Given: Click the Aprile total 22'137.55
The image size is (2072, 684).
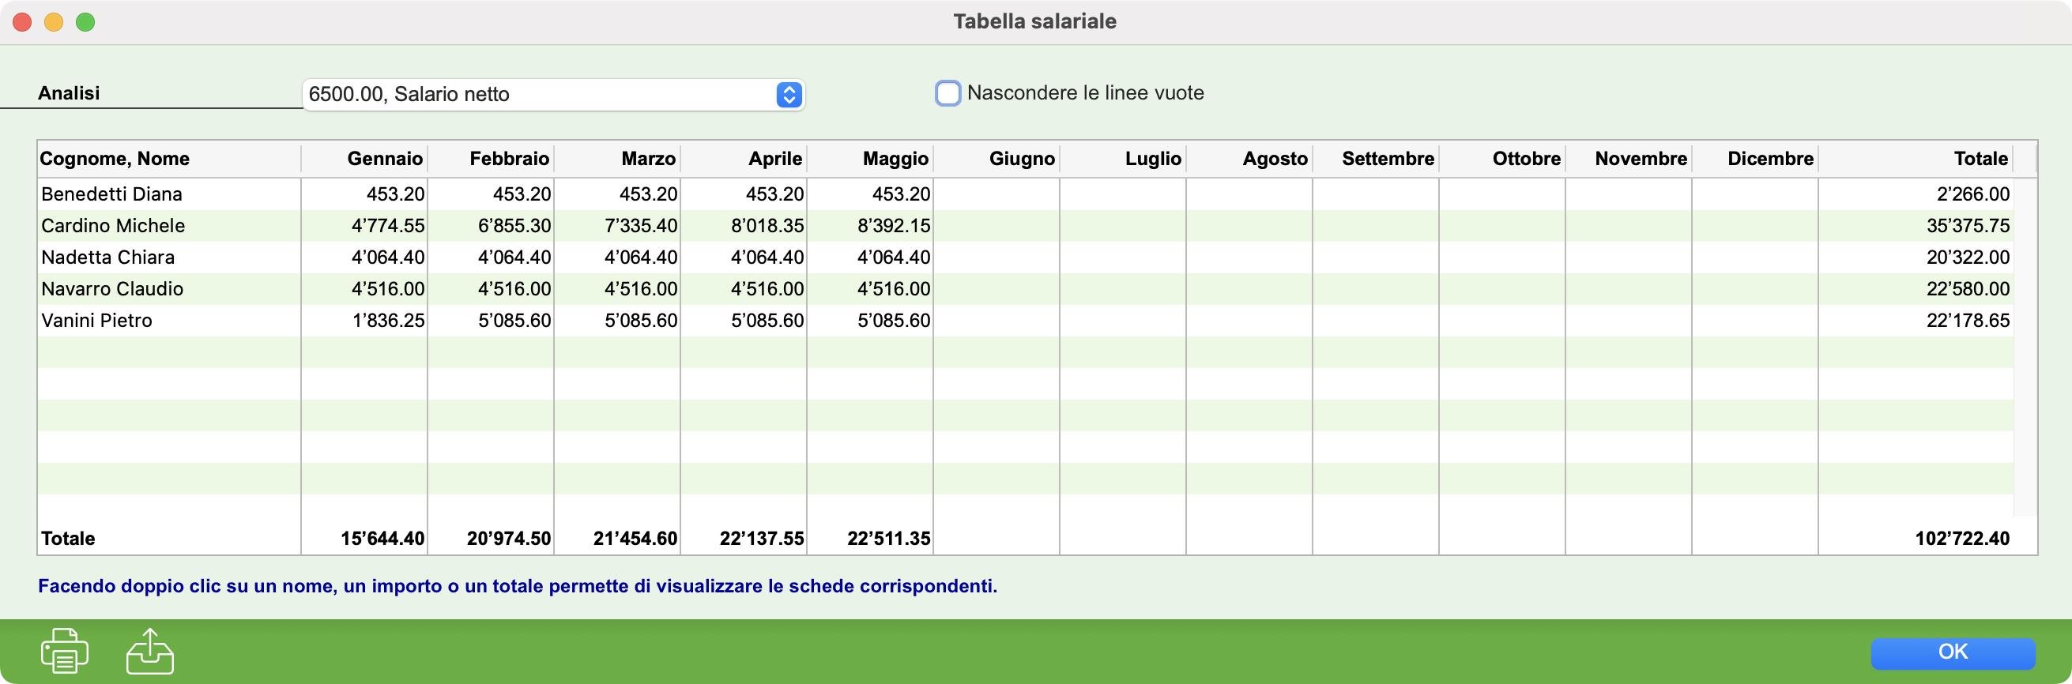Looking at the screenshot, I should click(x=761, y=539).
